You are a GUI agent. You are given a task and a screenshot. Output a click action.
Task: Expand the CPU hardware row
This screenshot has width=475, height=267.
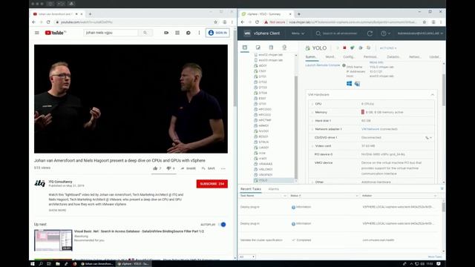pos(312,104)
